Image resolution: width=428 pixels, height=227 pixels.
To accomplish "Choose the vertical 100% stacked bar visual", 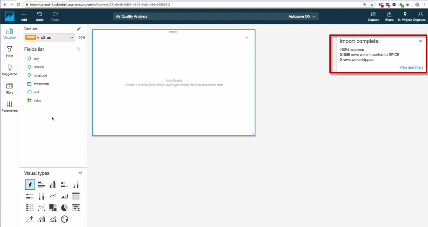I will coord(41,196).
